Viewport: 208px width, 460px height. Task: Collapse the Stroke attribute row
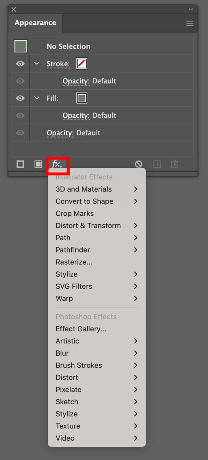(37, 63)
